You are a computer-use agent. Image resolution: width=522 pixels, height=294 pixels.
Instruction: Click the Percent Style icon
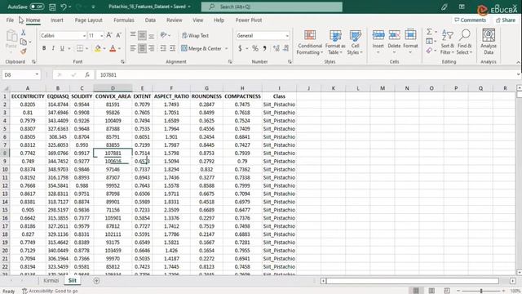click(255, 49)
